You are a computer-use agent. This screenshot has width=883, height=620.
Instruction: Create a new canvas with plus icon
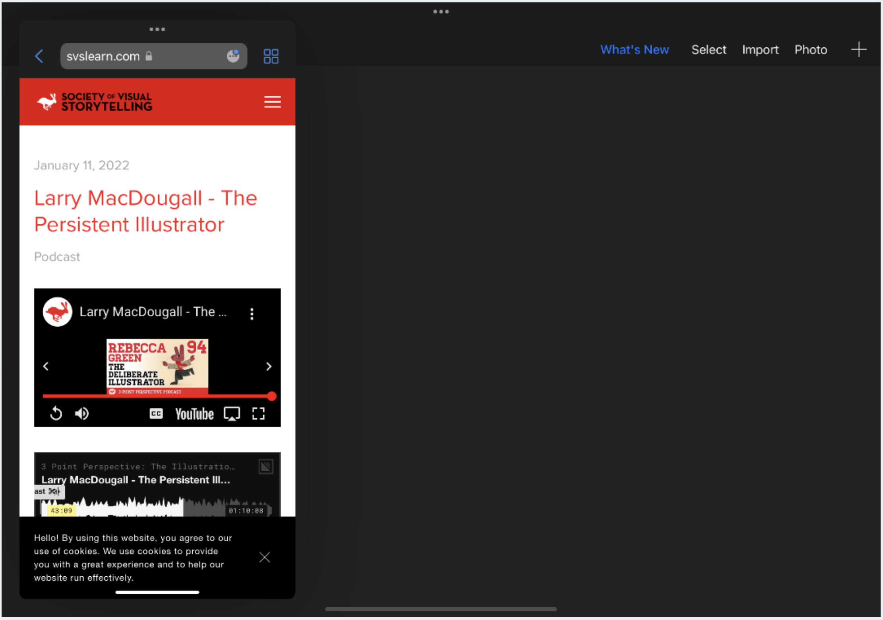(859, 49)
